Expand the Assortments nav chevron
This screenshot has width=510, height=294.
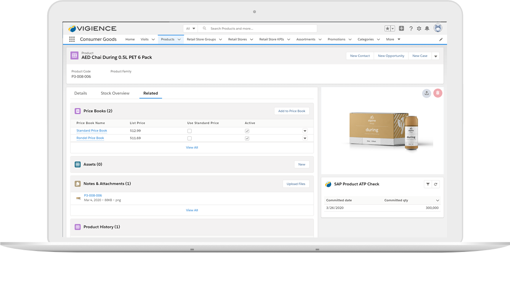[320, 40]
